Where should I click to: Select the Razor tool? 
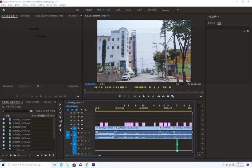60,117
